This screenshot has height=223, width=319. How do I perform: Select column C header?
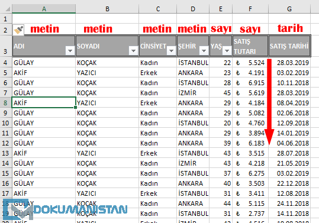pos(157,9)
